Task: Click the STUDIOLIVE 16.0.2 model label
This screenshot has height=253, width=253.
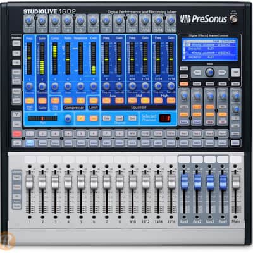Action: coord(49,11)
